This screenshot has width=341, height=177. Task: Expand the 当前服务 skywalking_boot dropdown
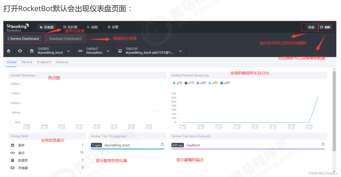click(x=53, y=51)
